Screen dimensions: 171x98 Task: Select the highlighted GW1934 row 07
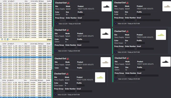[26, 57]
